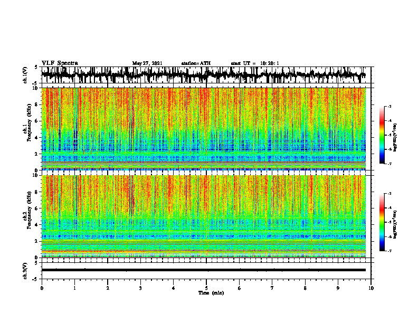This screenshot has height=323, width=418.
Task: Click the ch.2 spectrogram plot
Action: [204, 216]
